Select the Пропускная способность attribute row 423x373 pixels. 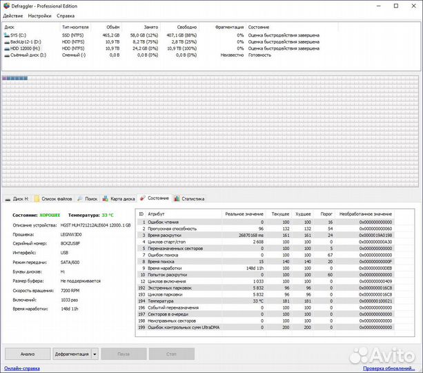[x=266, y=229]
